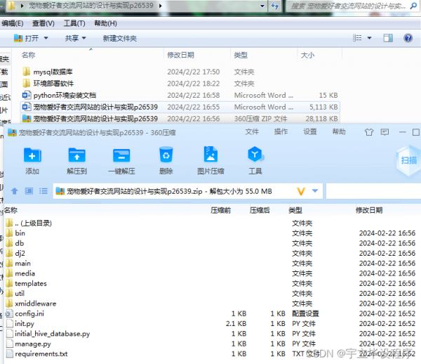Viewport: 421px width, 364px height.
Task: Click the 删除 (Delete) trash icon
Action: coord(166,155)
